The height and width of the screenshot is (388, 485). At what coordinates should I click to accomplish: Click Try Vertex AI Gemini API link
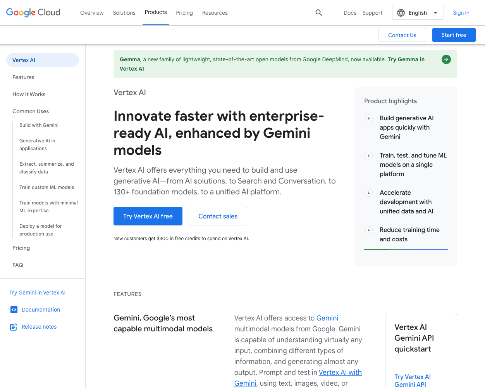(413, 381)
